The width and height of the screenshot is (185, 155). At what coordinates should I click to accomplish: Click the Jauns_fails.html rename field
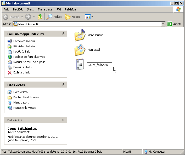[x=99, y=65]
